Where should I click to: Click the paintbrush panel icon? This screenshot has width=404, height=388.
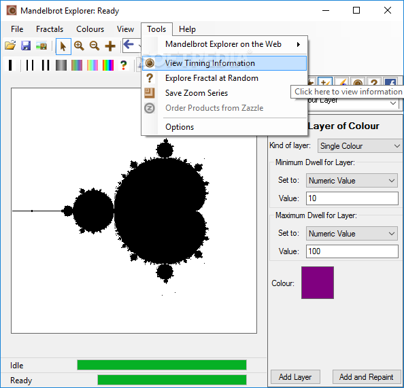[x=342, y=82]
